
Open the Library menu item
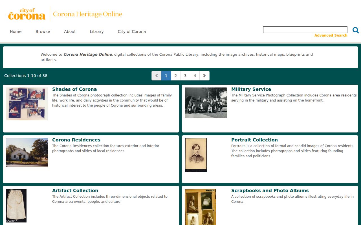click(97, 31)
